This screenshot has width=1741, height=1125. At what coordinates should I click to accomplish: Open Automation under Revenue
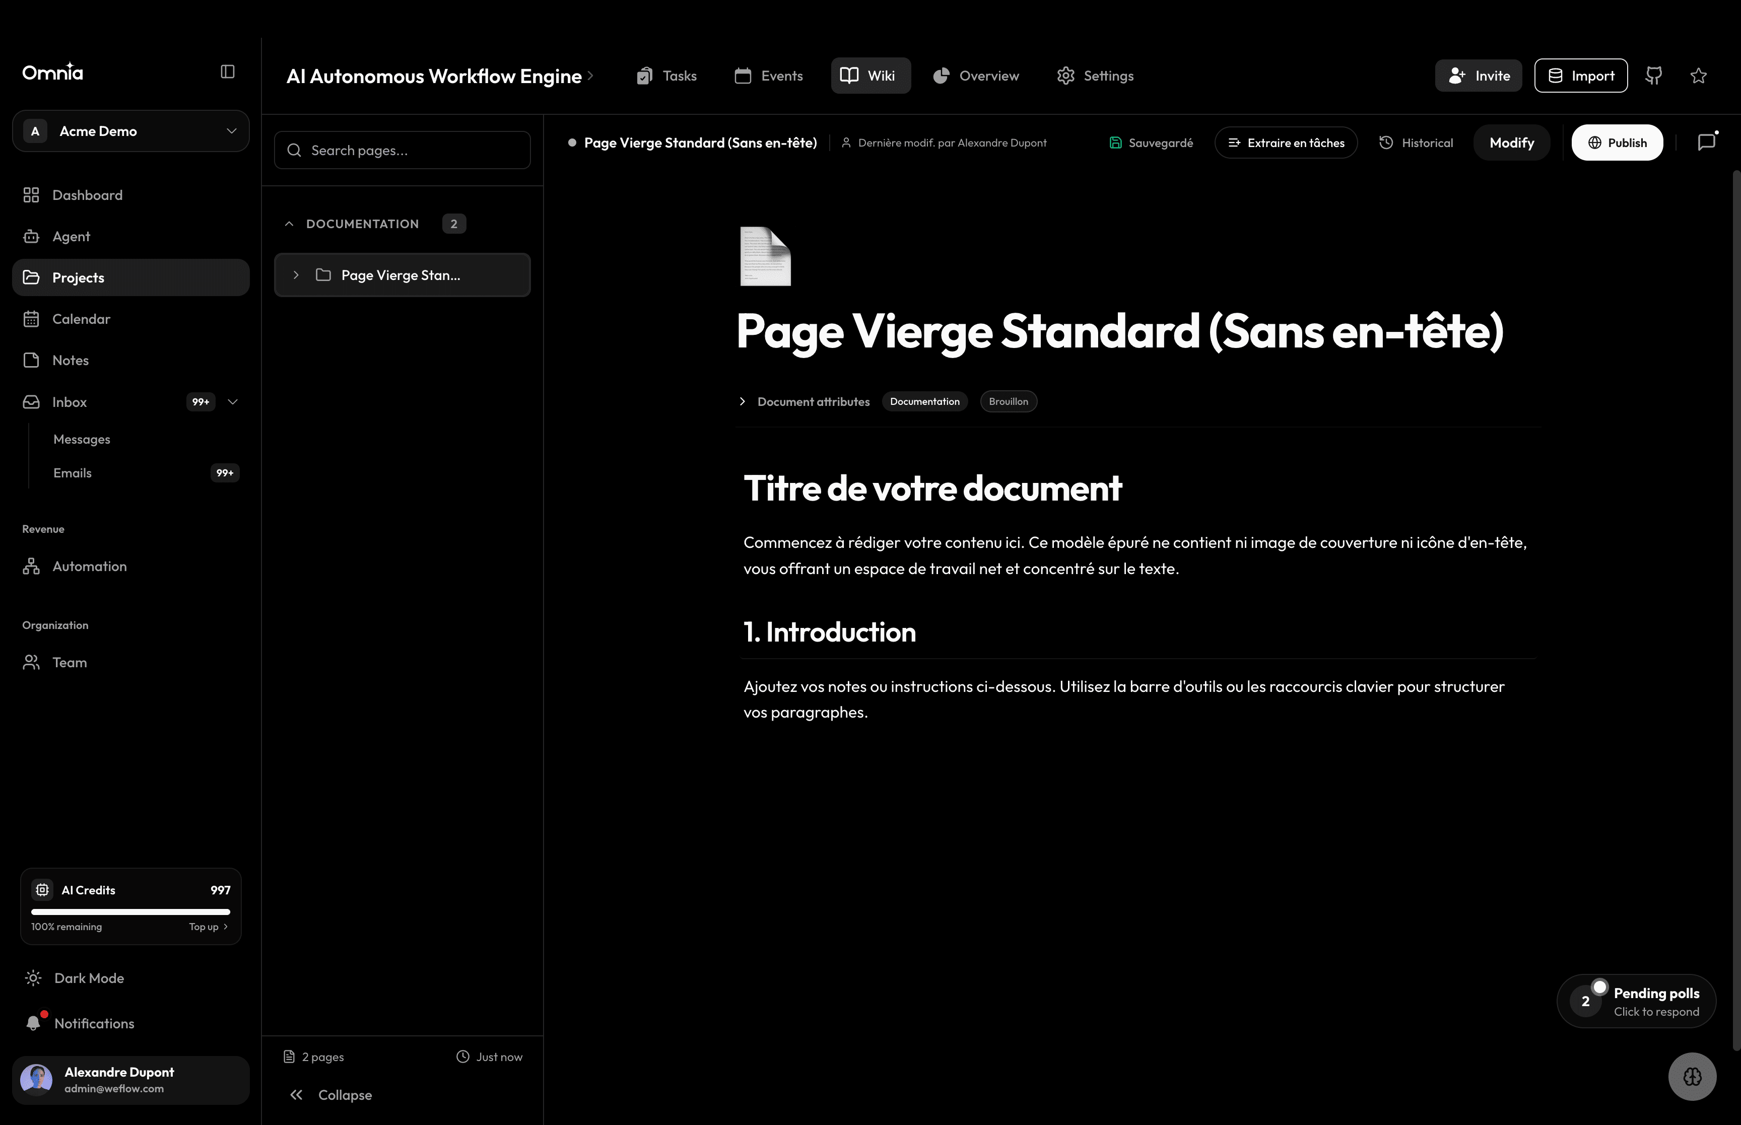[x=131, y=566]
